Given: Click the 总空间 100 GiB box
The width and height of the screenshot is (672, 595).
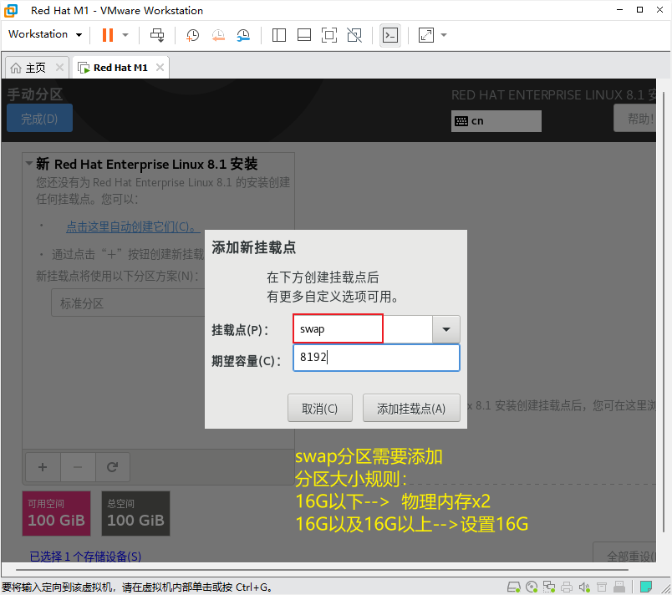Looking at the screenshot, I should (x=135, y=513).
